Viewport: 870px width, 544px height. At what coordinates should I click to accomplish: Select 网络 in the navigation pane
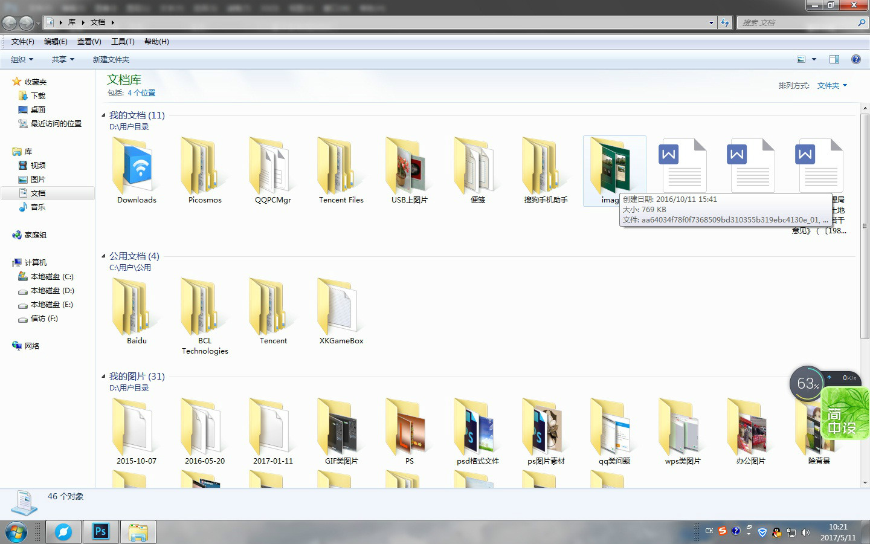[x=32, y=346]
